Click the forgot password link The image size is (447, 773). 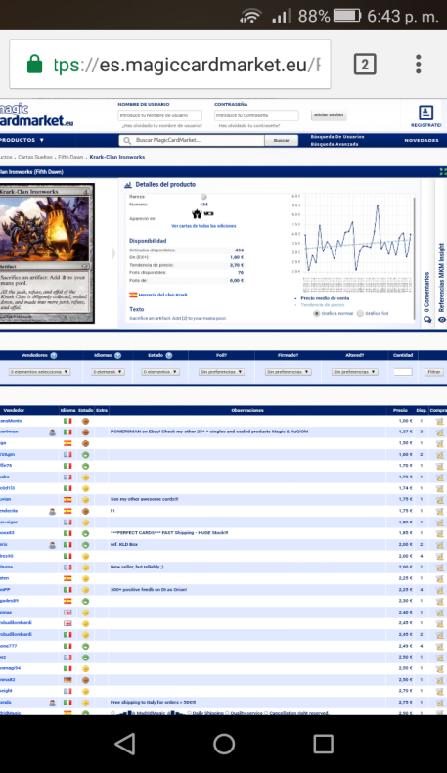(248, 125)
